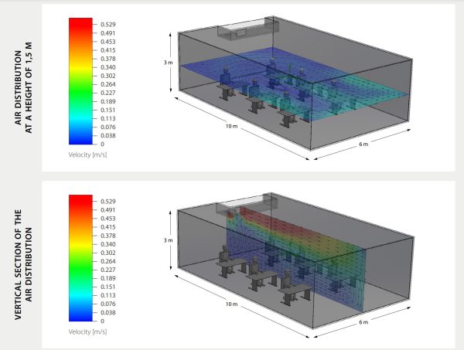Screen dimensions: 464x350
Task: Click the '10 m' length label in the 1,5 m height panel
Action: pyautogui.click(x=231, y=126)
